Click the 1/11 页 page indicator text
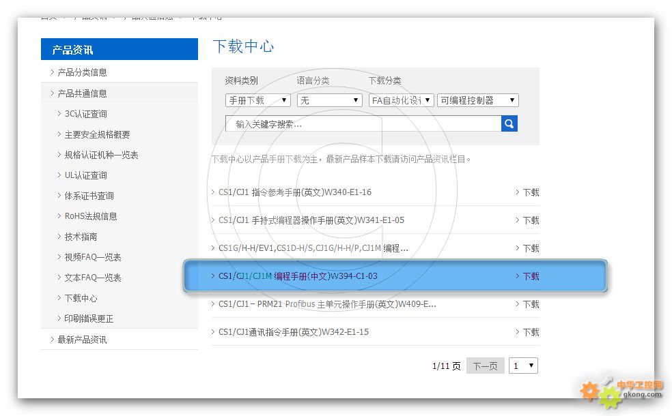This screenshot has width=672, height=416. [446, 366]
